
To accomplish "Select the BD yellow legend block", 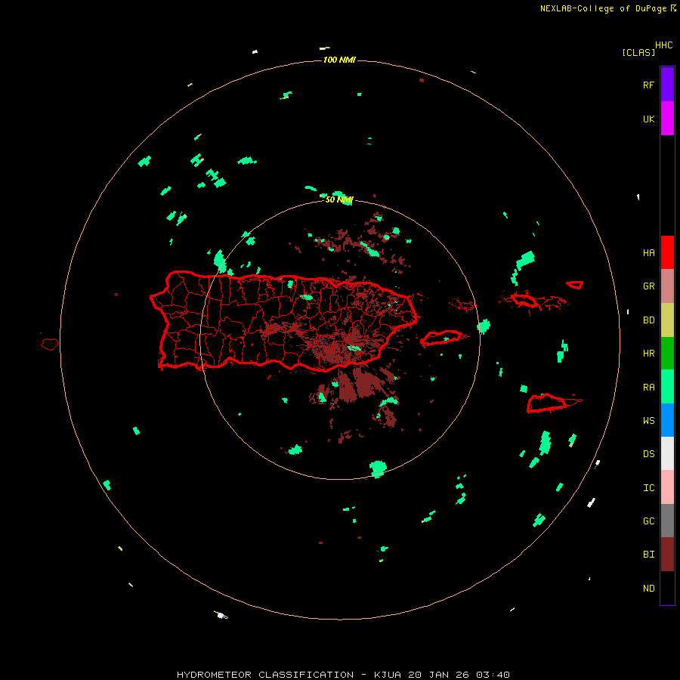I will pyautogui.click(x=667, y=320).
